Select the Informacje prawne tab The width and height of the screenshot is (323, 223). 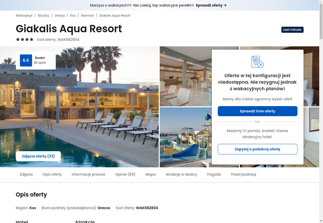coord(88,175)
